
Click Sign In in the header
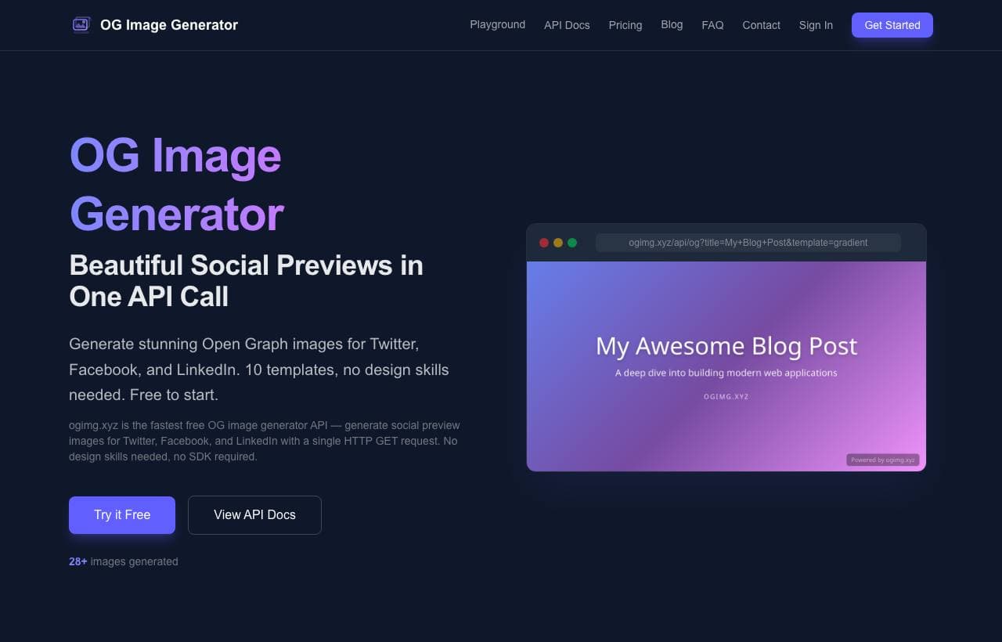(x=816, y=25)
